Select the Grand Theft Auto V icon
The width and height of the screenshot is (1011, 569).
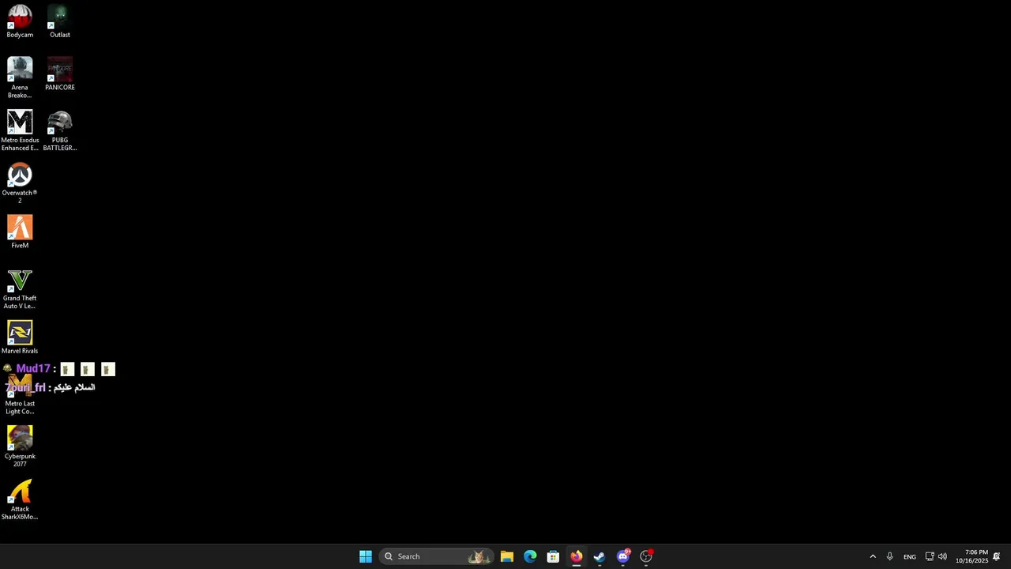click(20, 288)
